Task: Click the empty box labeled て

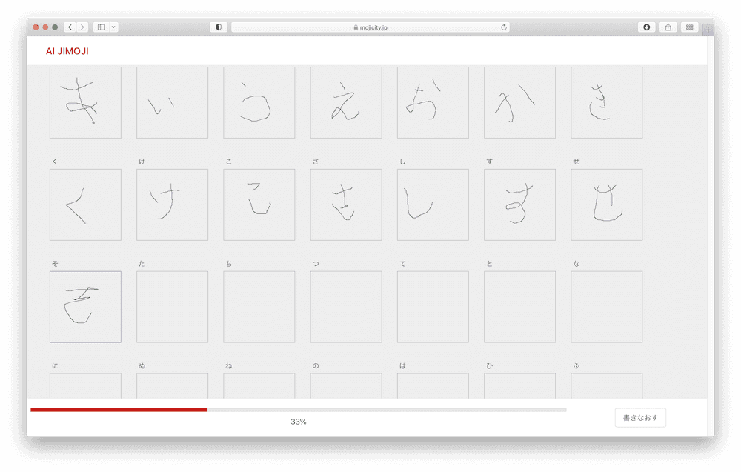Action: click(433, 307)
